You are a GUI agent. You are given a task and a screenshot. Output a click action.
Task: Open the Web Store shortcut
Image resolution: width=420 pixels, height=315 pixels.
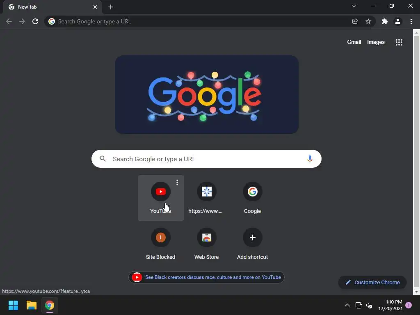pos(207,244)
